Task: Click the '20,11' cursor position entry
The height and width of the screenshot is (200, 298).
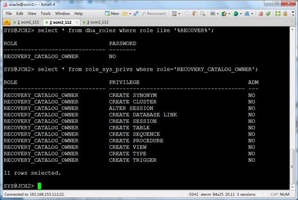Action: click(x=230, y=194)
